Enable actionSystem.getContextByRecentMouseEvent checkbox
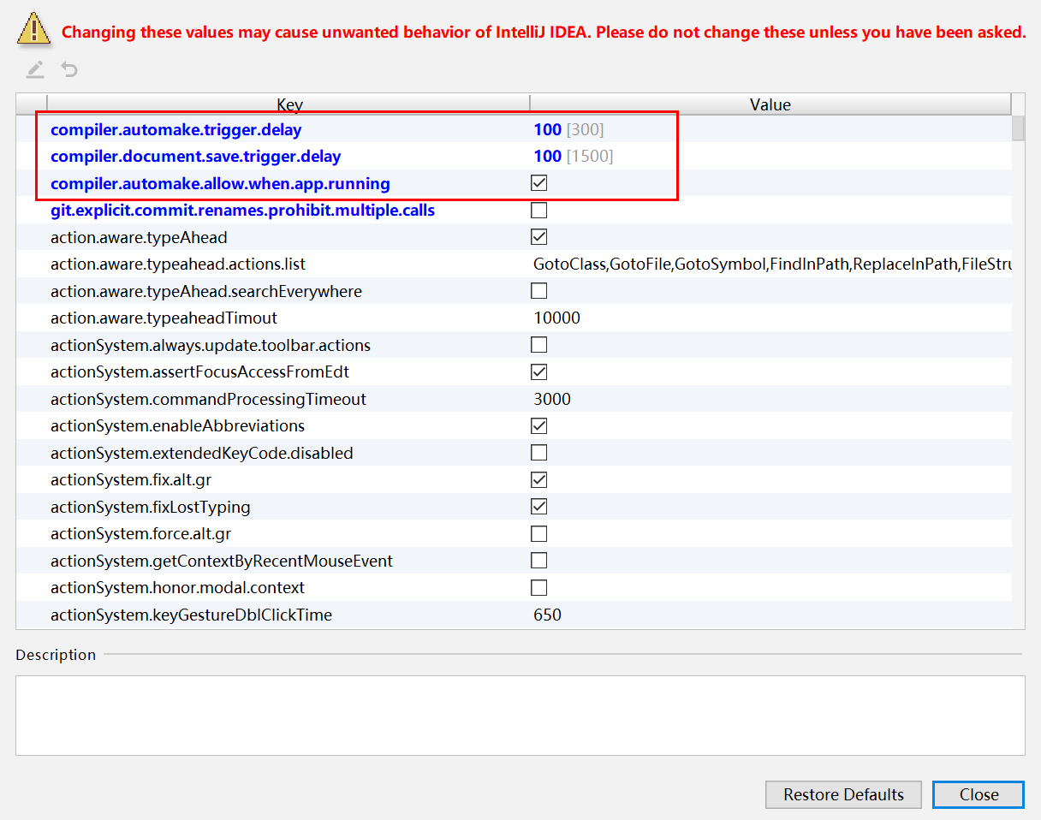Screen dimensions: 1041x820 point(538,561)
